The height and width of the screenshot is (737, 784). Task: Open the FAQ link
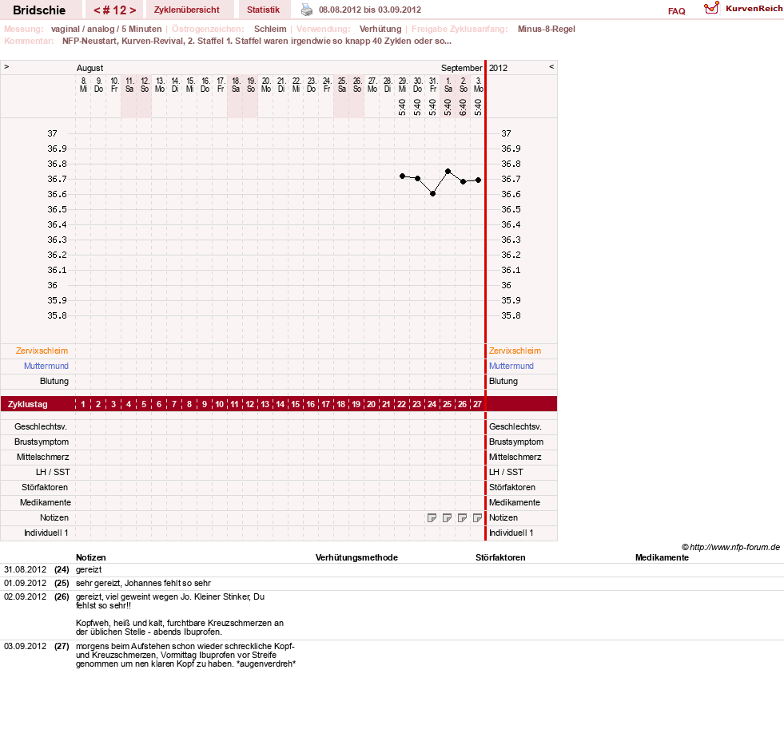tap(676, 11)
